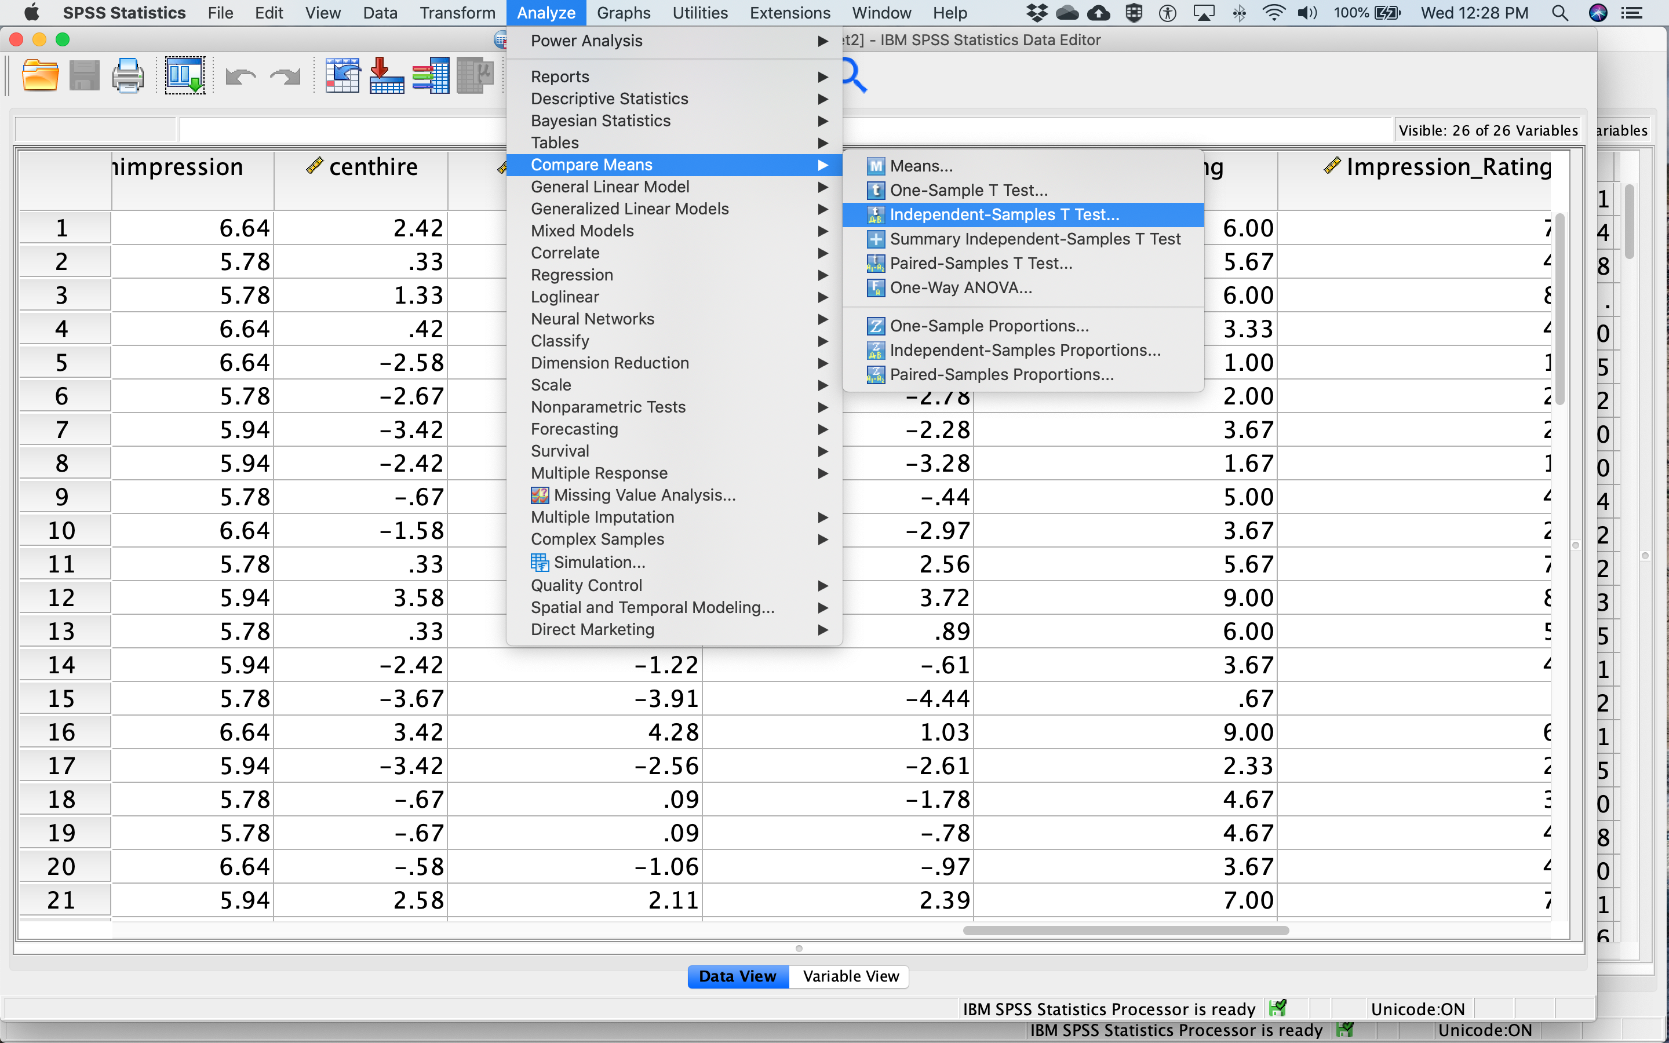The image size is (1669, 1043).
Task: Open data file with folder icon
Action: pos(40,75)
